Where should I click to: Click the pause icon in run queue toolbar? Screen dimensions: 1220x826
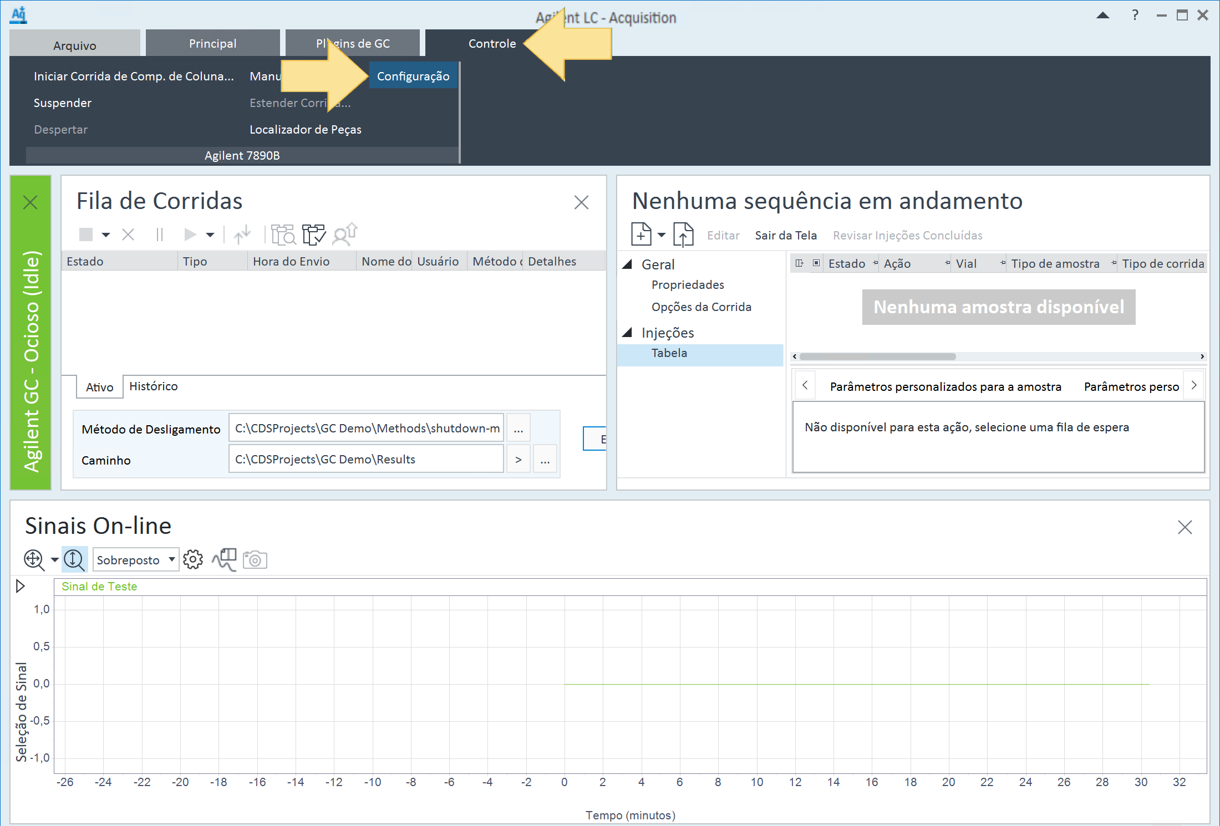click(160, 234)
